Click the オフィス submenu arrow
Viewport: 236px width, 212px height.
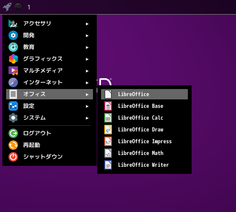tap(87, 95)
